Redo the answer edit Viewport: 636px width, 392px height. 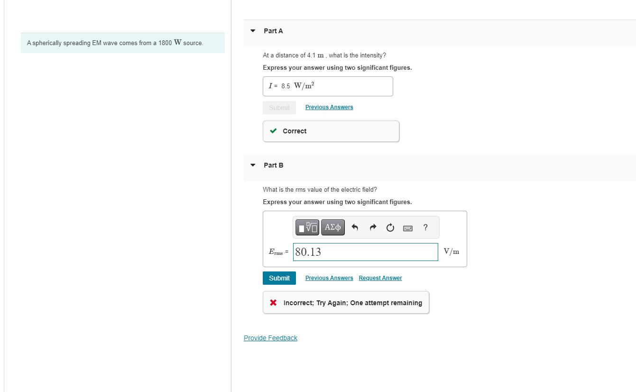[373, 228]
